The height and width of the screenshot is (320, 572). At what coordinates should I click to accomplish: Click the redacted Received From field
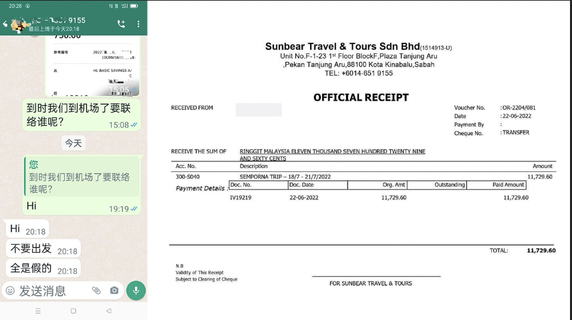pos(259,110)
